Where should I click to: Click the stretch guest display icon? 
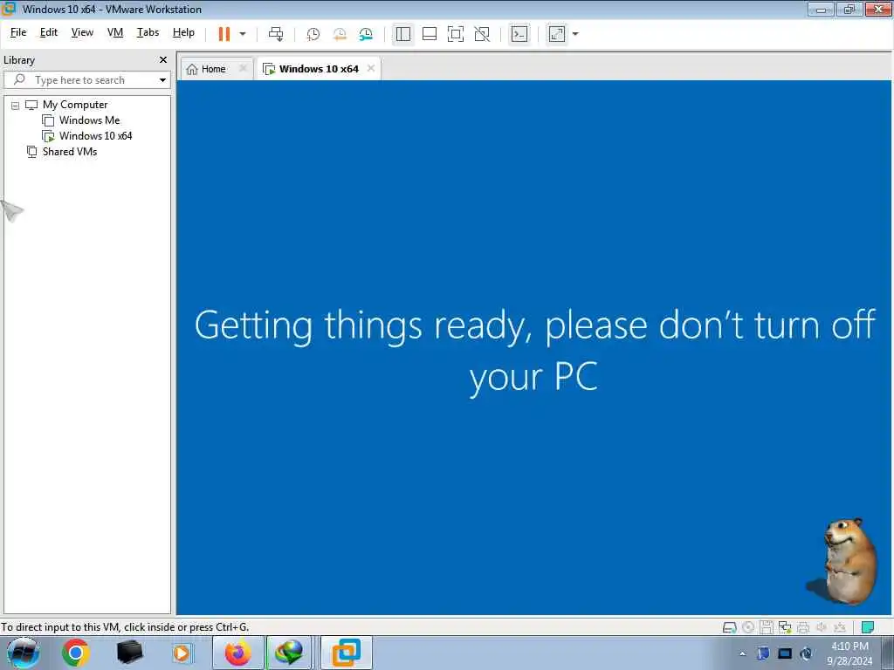pyautogui.click(x=557, y=34)
